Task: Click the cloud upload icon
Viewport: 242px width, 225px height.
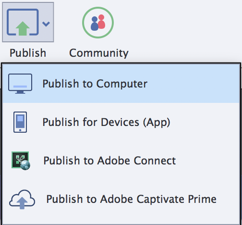Action: coord(22,200)
